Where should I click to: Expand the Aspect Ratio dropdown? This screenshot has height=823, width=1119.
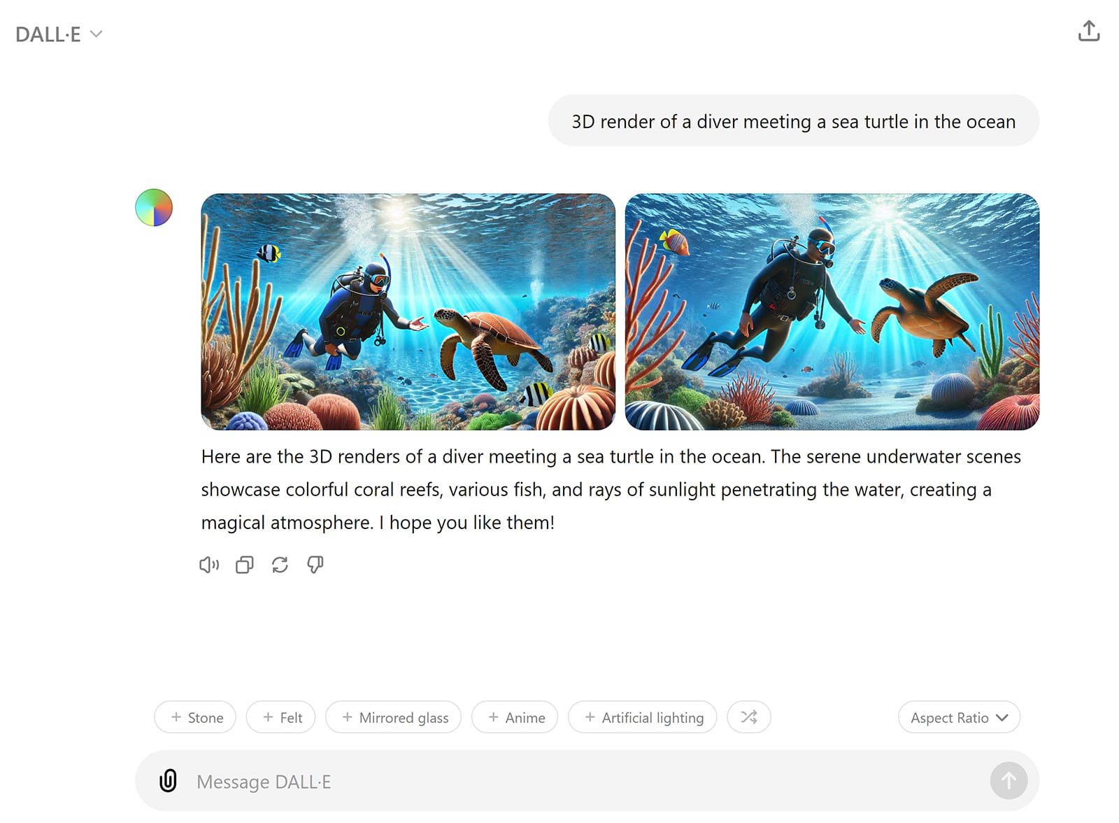coord(959,717)
